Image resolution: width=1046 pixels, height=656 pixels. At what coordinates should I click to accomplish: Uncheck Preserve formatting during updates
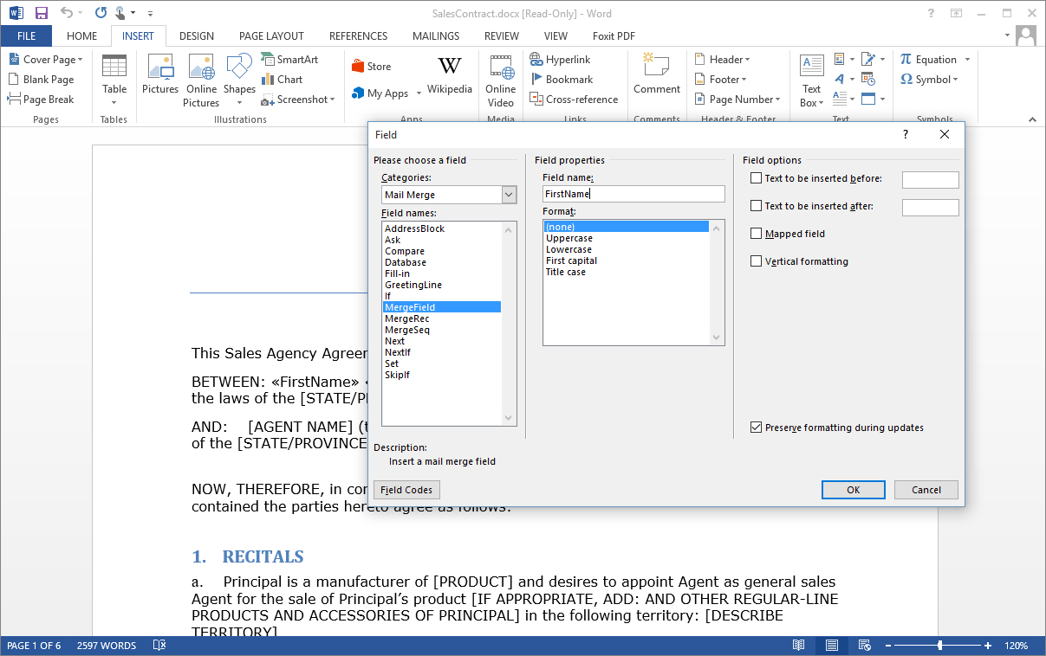[x=756, y=427]
